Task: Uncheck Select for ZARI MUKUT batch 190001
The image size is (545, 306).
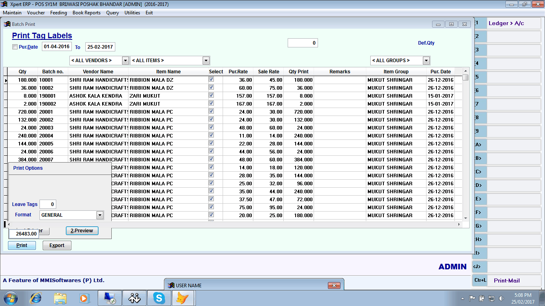Action: click(x=211, y=95)
